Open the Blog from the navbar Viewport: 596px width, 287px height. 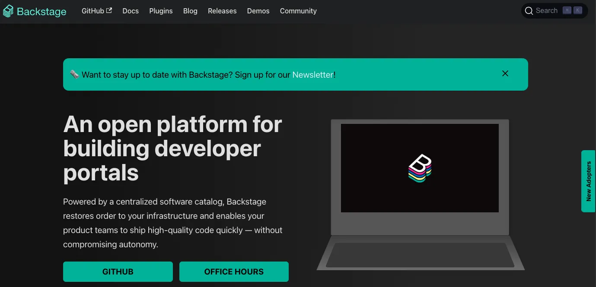[x=190, y=11]
